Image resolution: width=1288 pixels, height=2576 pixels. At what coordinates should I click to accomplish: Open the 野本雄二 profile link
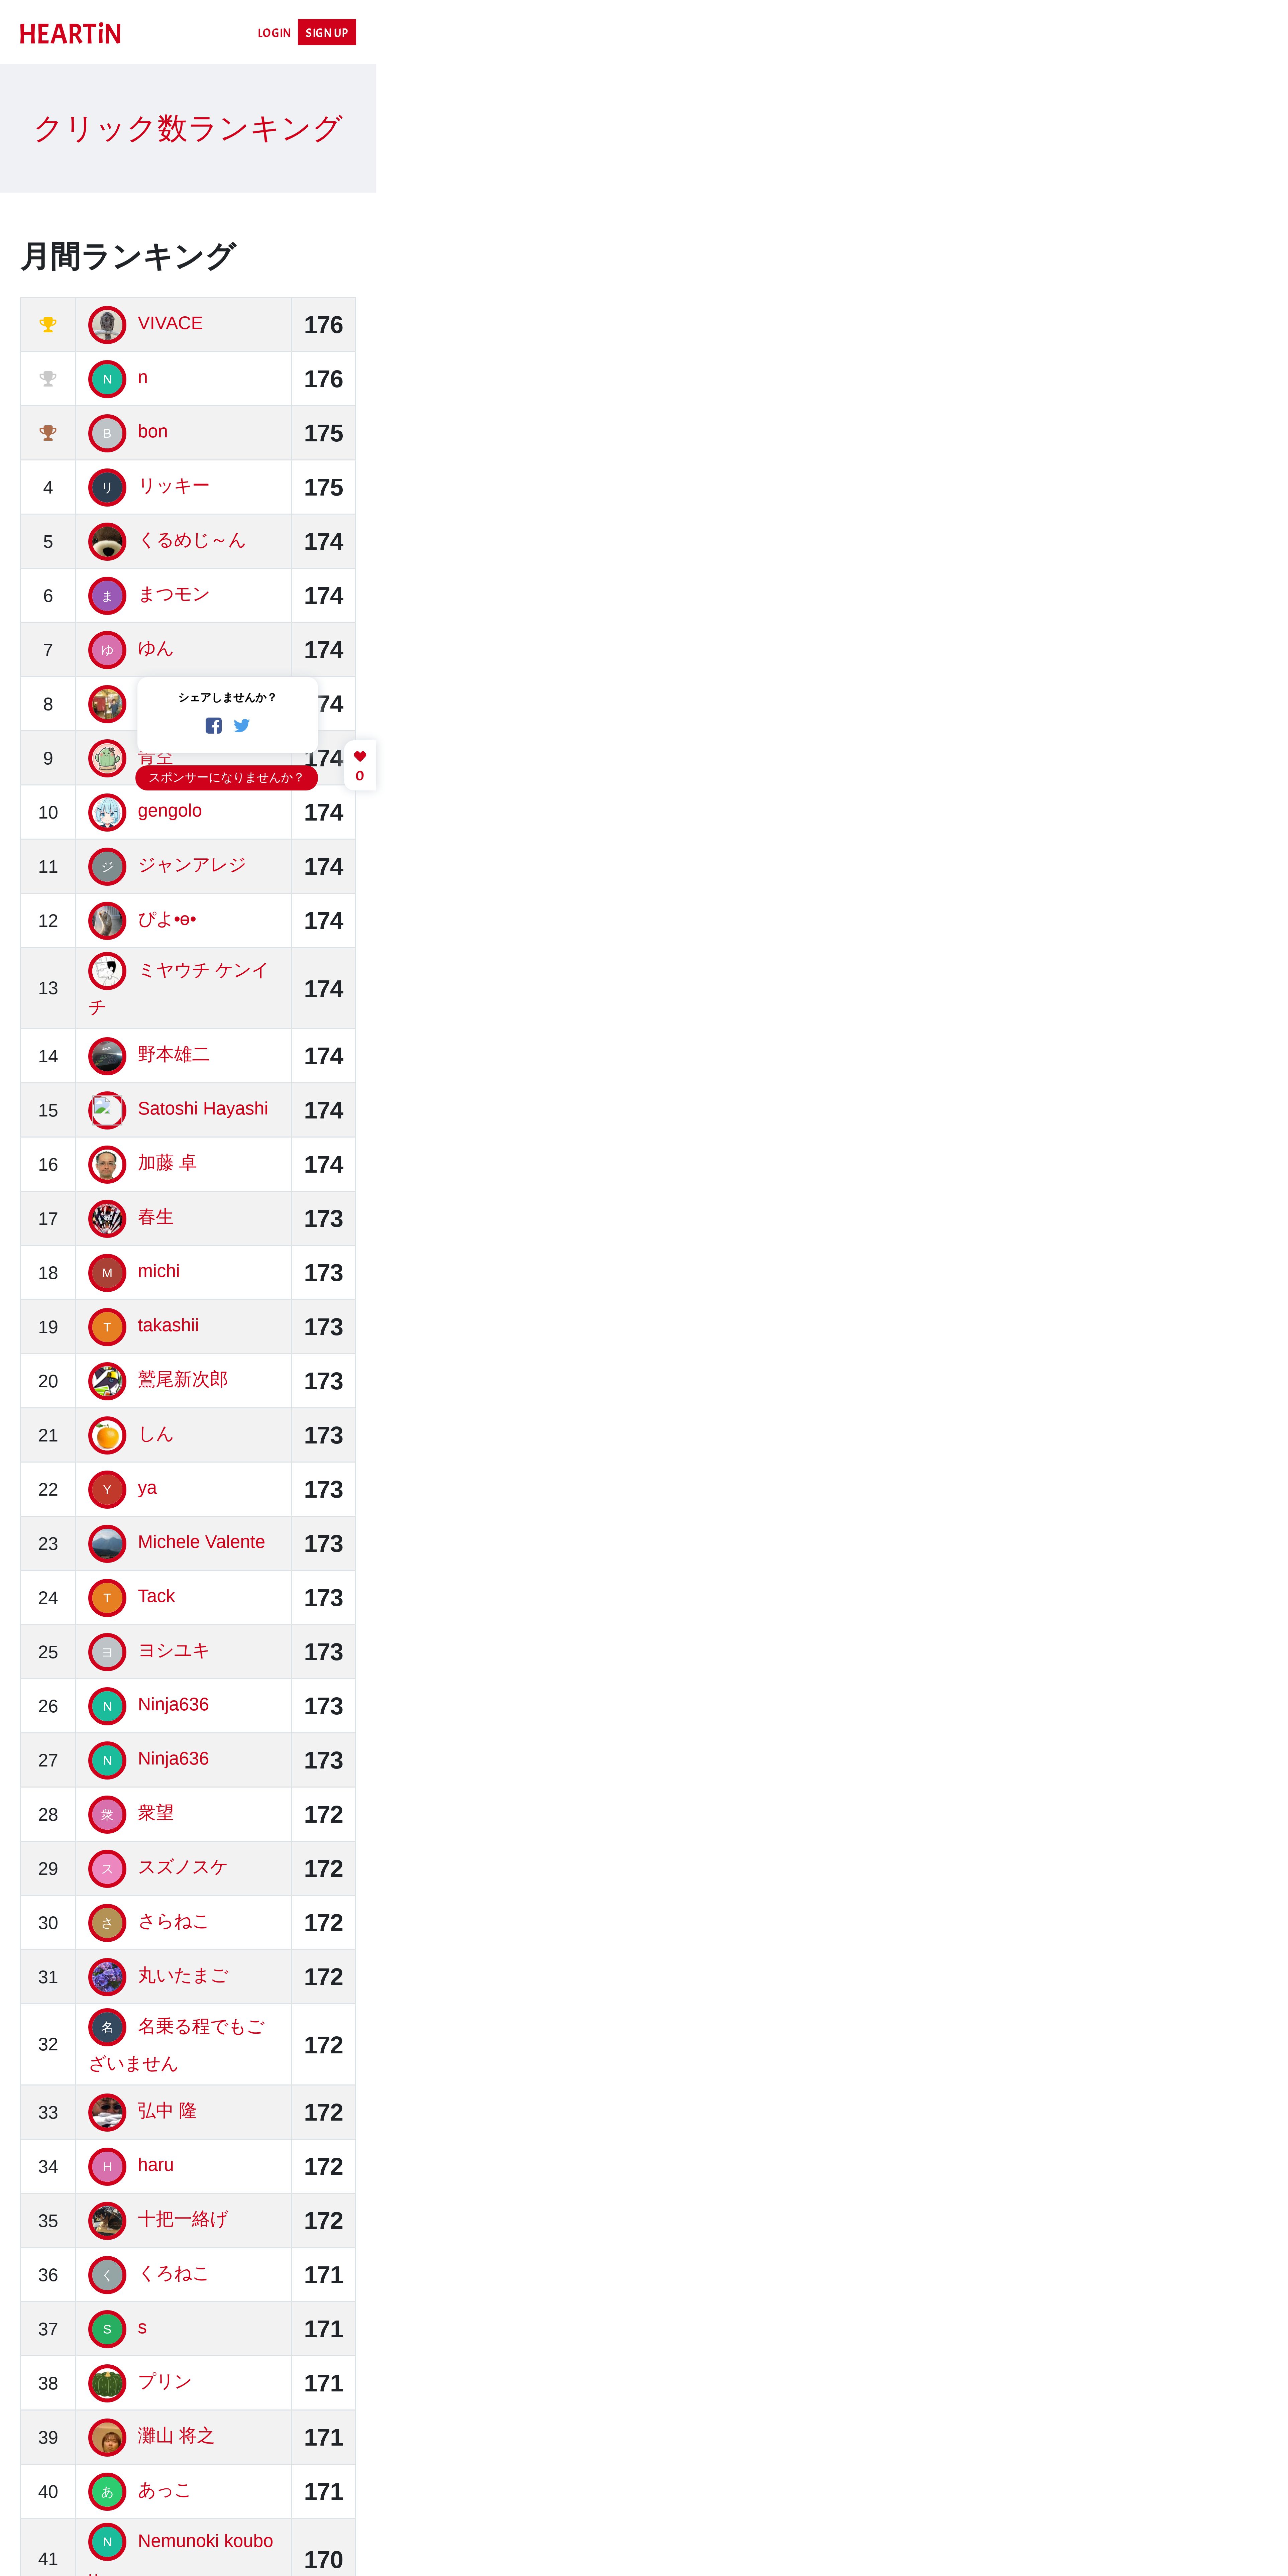click(174, 1054)
